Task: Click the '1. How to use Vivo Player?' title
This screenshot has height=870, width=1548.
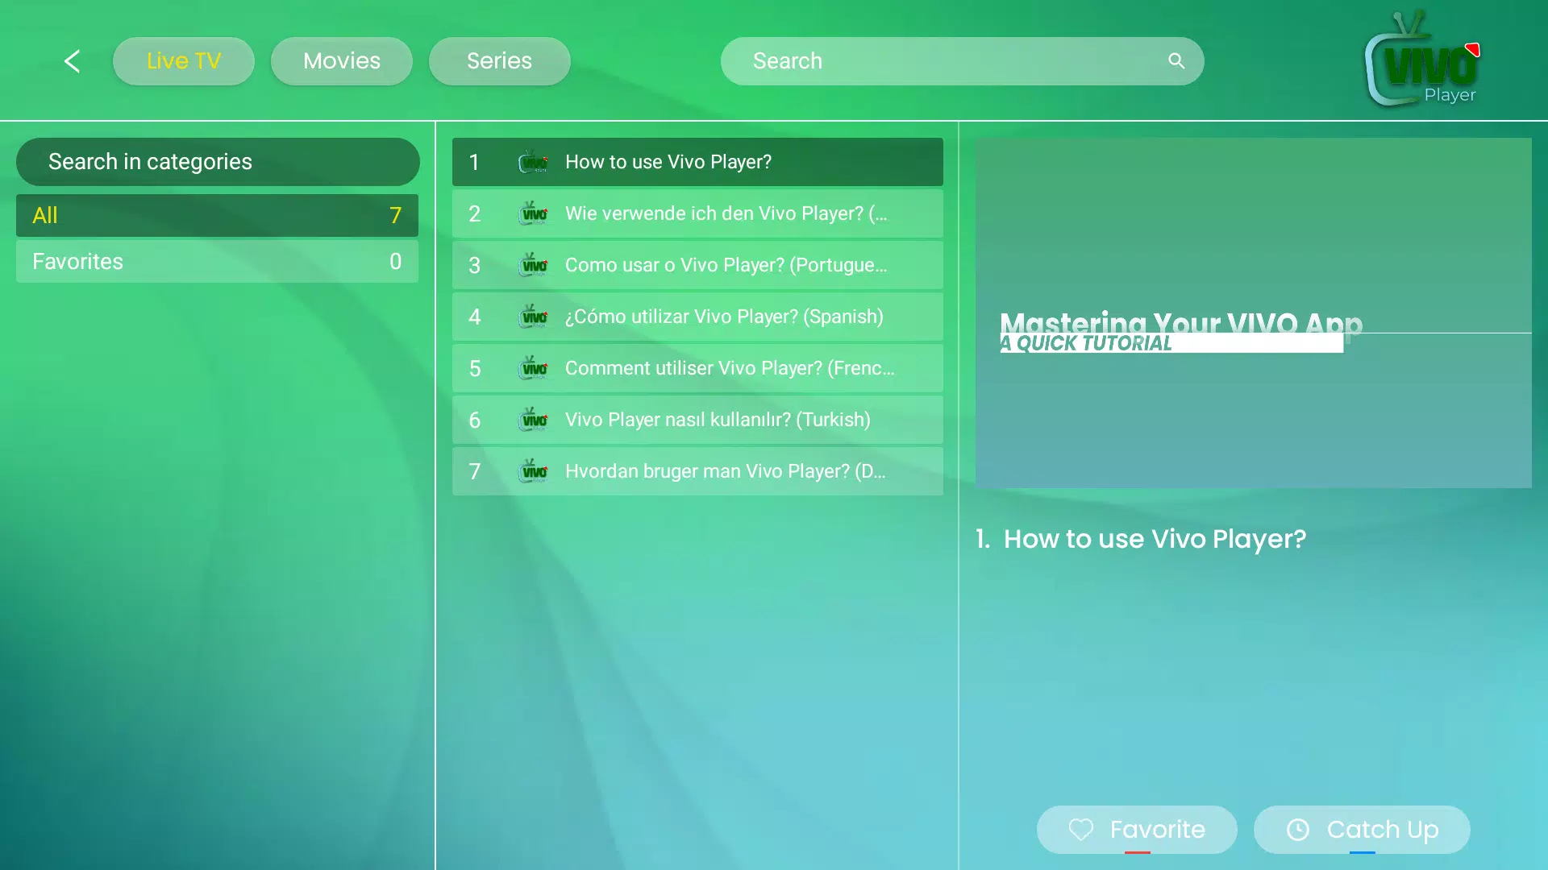Action: pos(1141,539)
